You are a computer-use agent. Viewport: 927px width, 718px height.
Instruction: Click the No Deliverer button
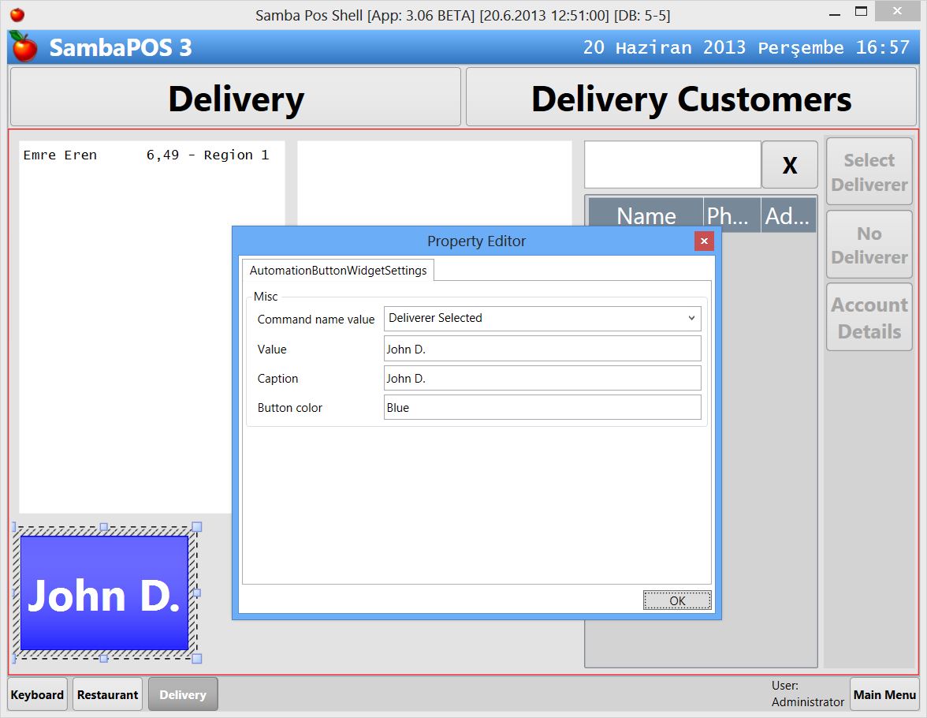[869, 245]
